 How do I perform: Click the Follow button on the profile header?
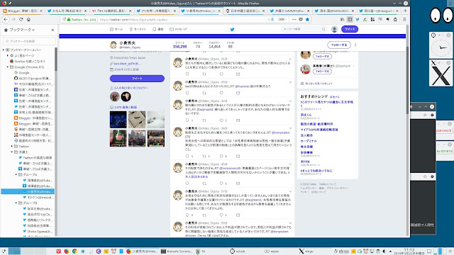[339, 45]
